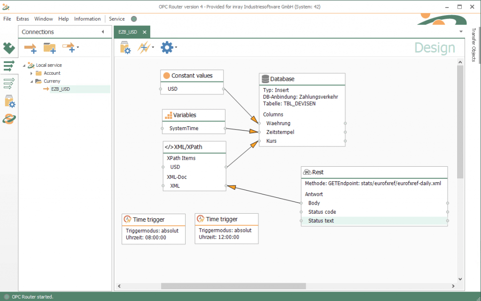This screenshot has height=301, width=481.
Task: Click the XML/XPath block header
Action: point(194,147)
